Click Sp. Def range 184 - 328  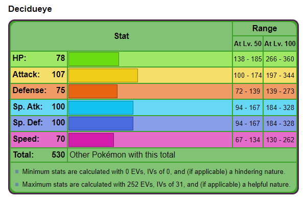(280, 124)
